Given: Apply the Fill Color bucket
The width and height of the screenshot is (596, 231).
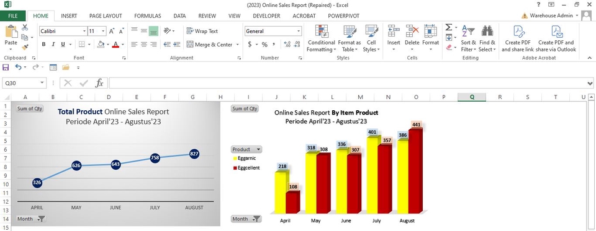Looking at the screenshot, I should (x=101, y=45).
